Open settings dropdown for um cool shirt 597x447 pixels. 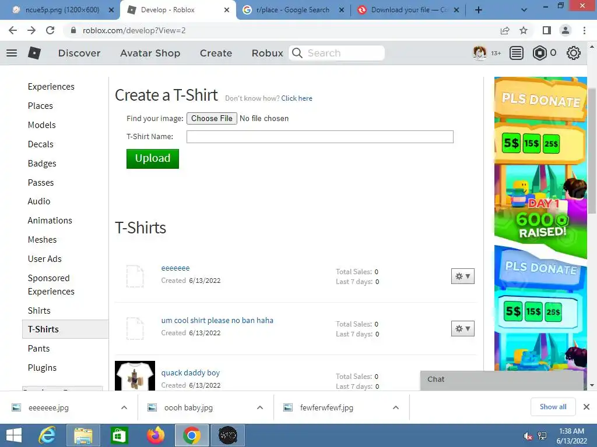[462, 329]
